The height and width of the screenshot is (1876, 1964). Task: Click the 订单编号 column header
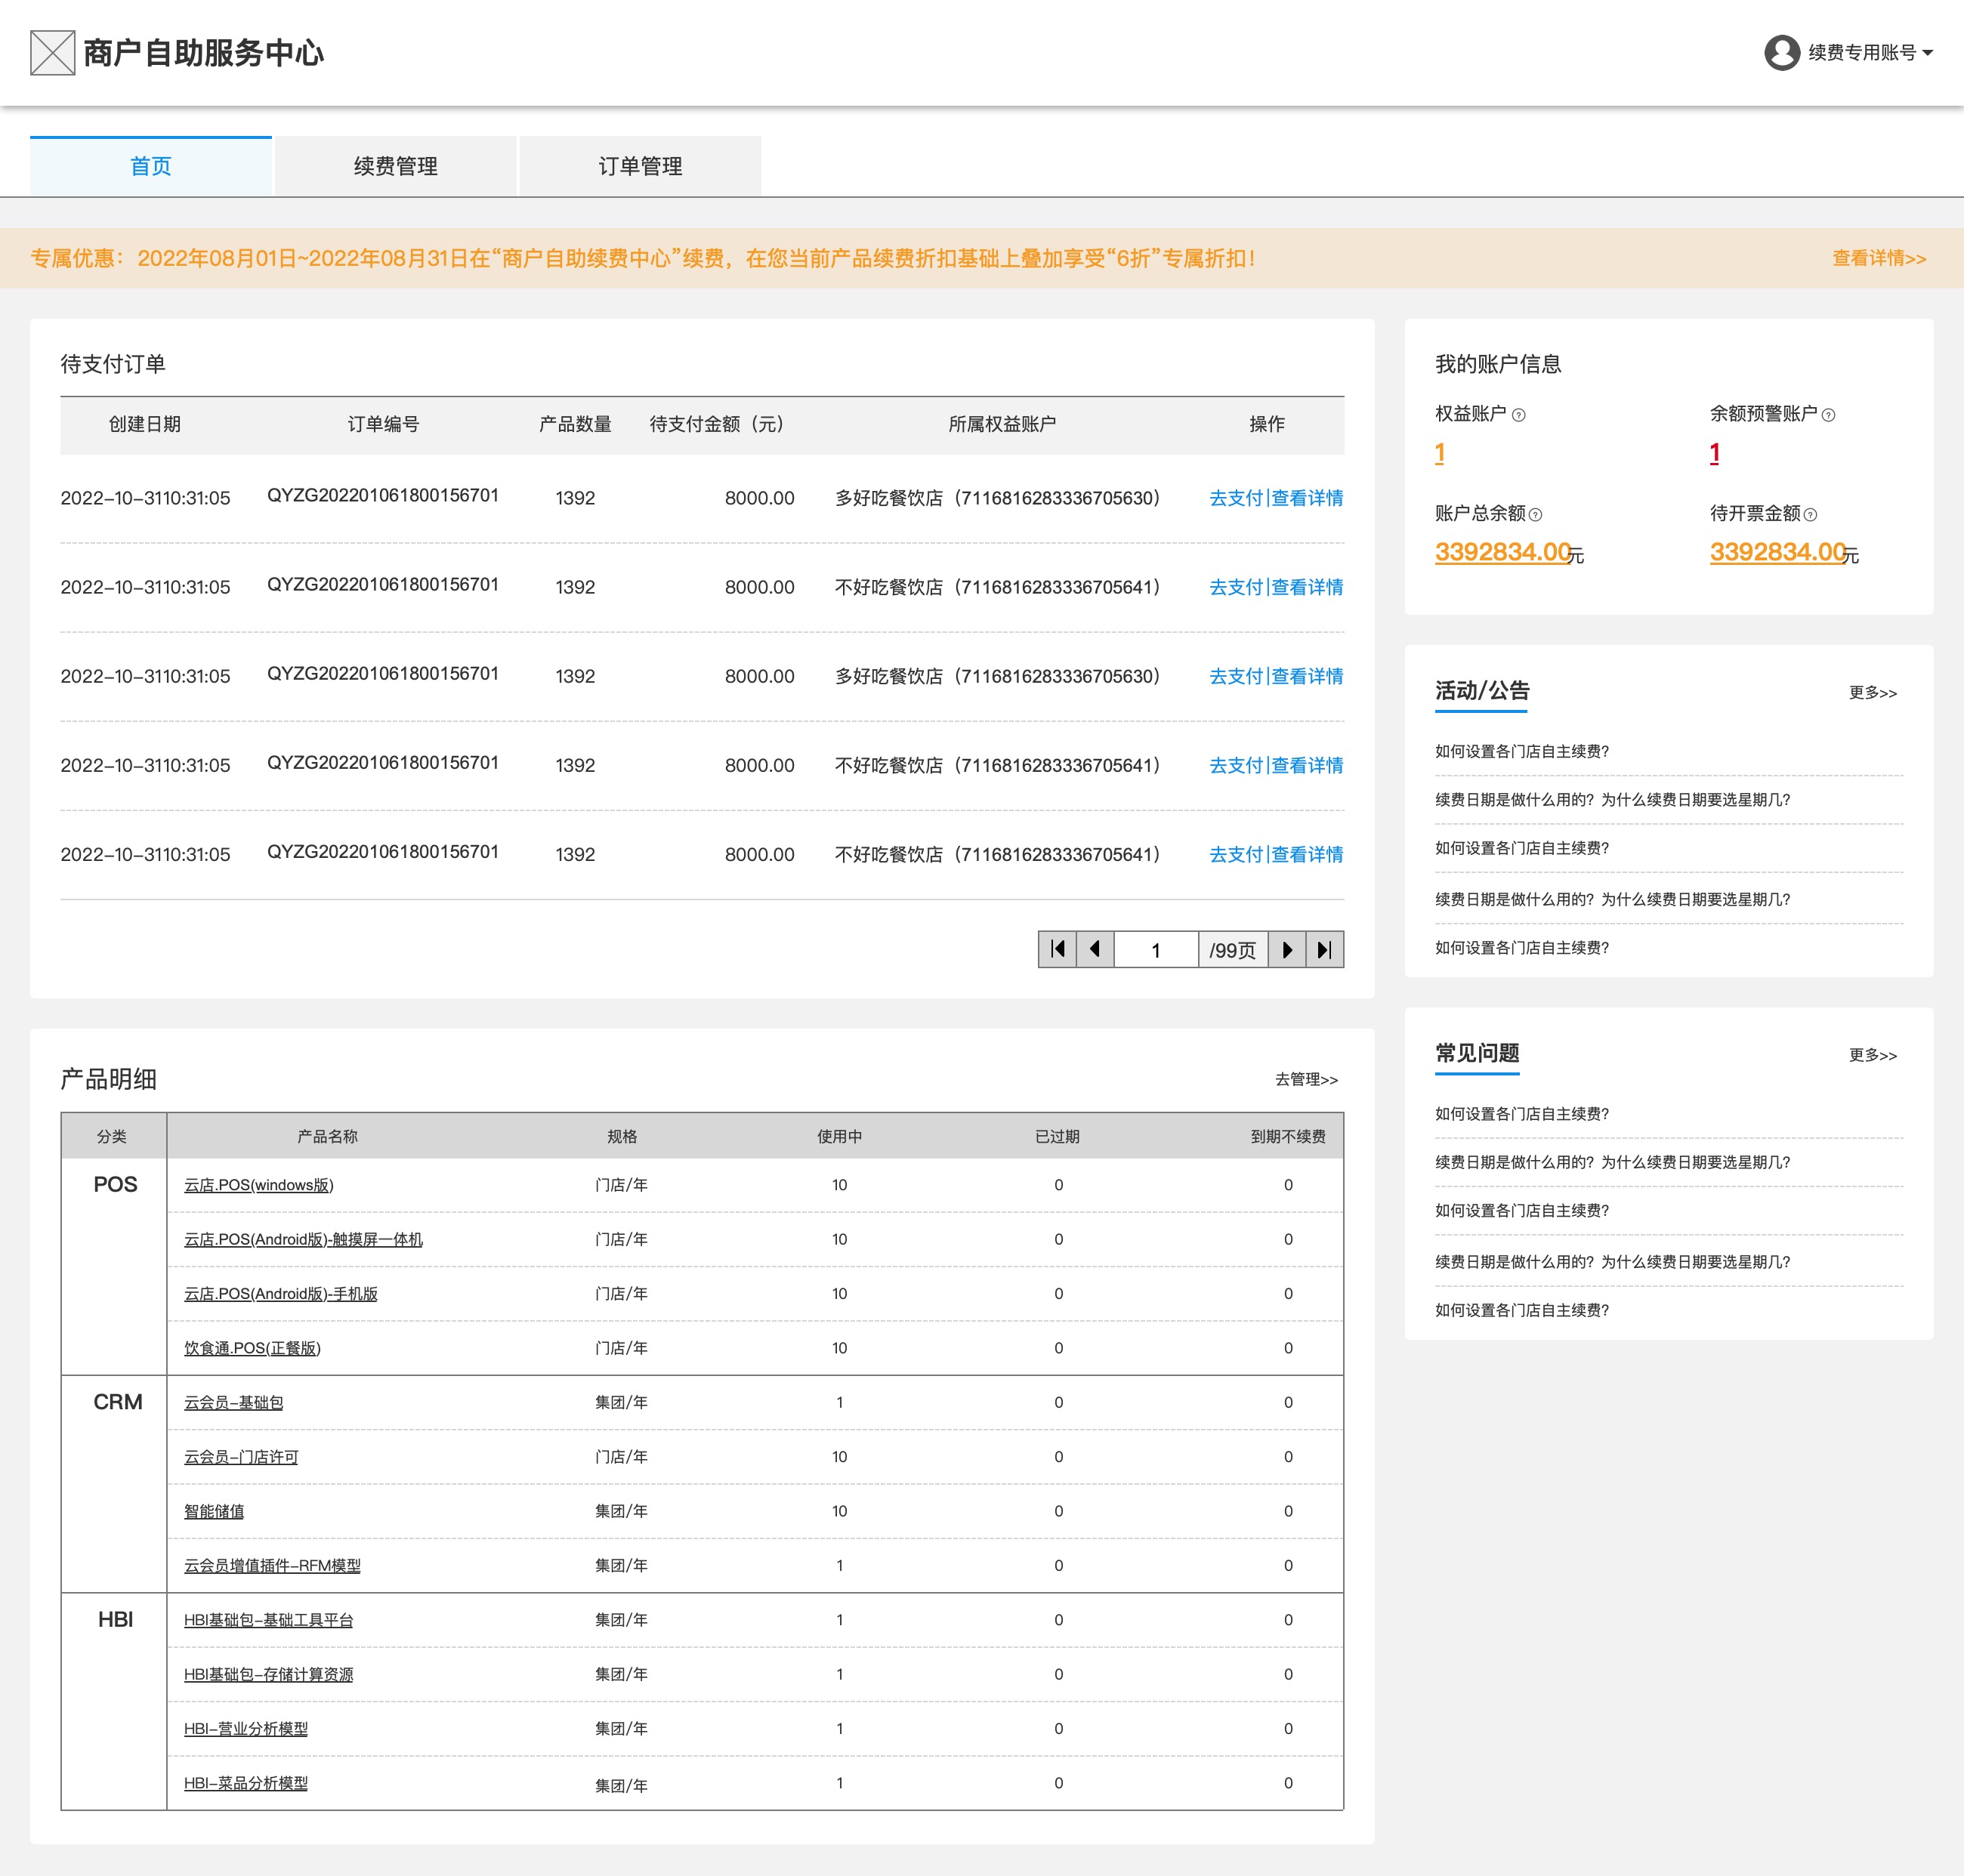[x=383, y=424]
